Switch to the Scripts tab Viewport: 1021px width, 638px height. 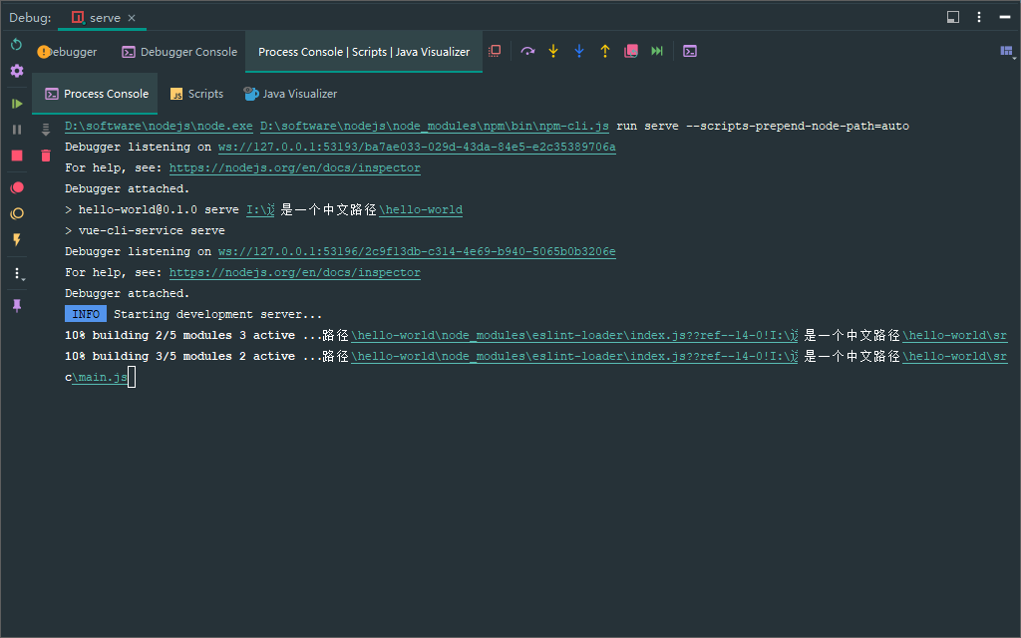tap(196, 93)
